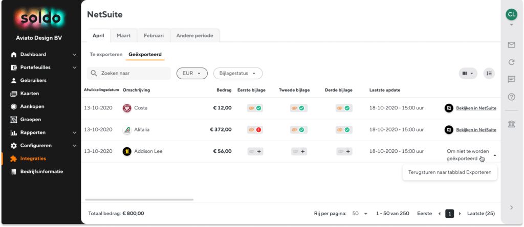
Task: Expand the Portefeuilles chevron
Action: (x=75, y=67)
